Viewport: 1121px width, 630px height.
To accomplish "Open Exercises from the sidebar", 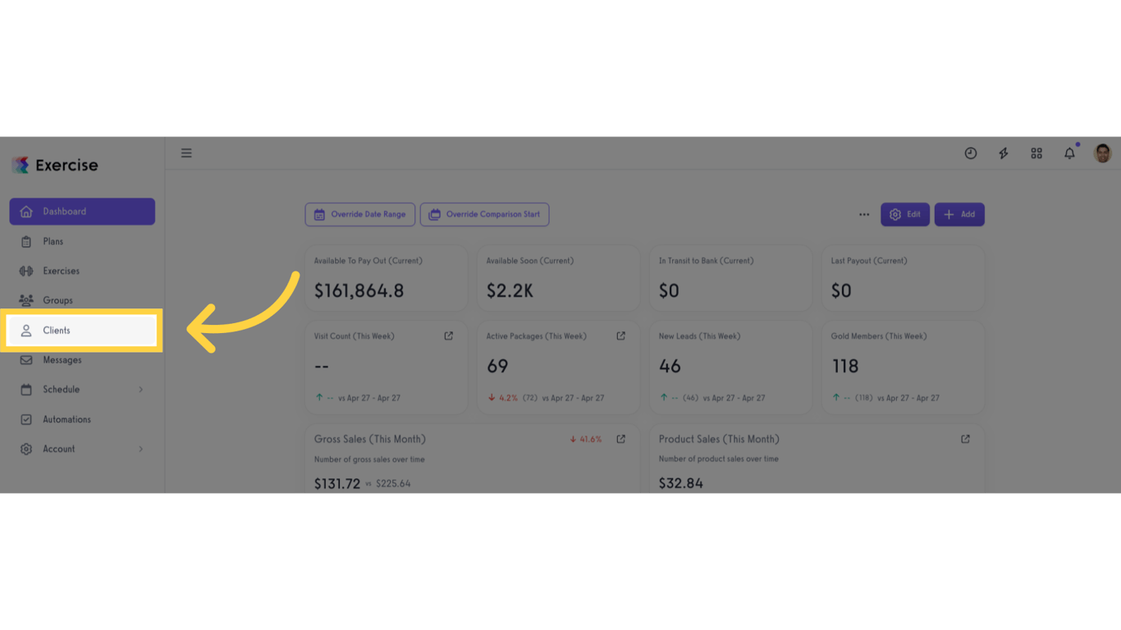I will click(82, 271).
